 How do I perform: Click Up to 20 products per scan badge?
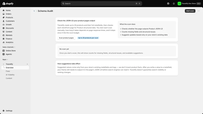(x=88, y=38)
